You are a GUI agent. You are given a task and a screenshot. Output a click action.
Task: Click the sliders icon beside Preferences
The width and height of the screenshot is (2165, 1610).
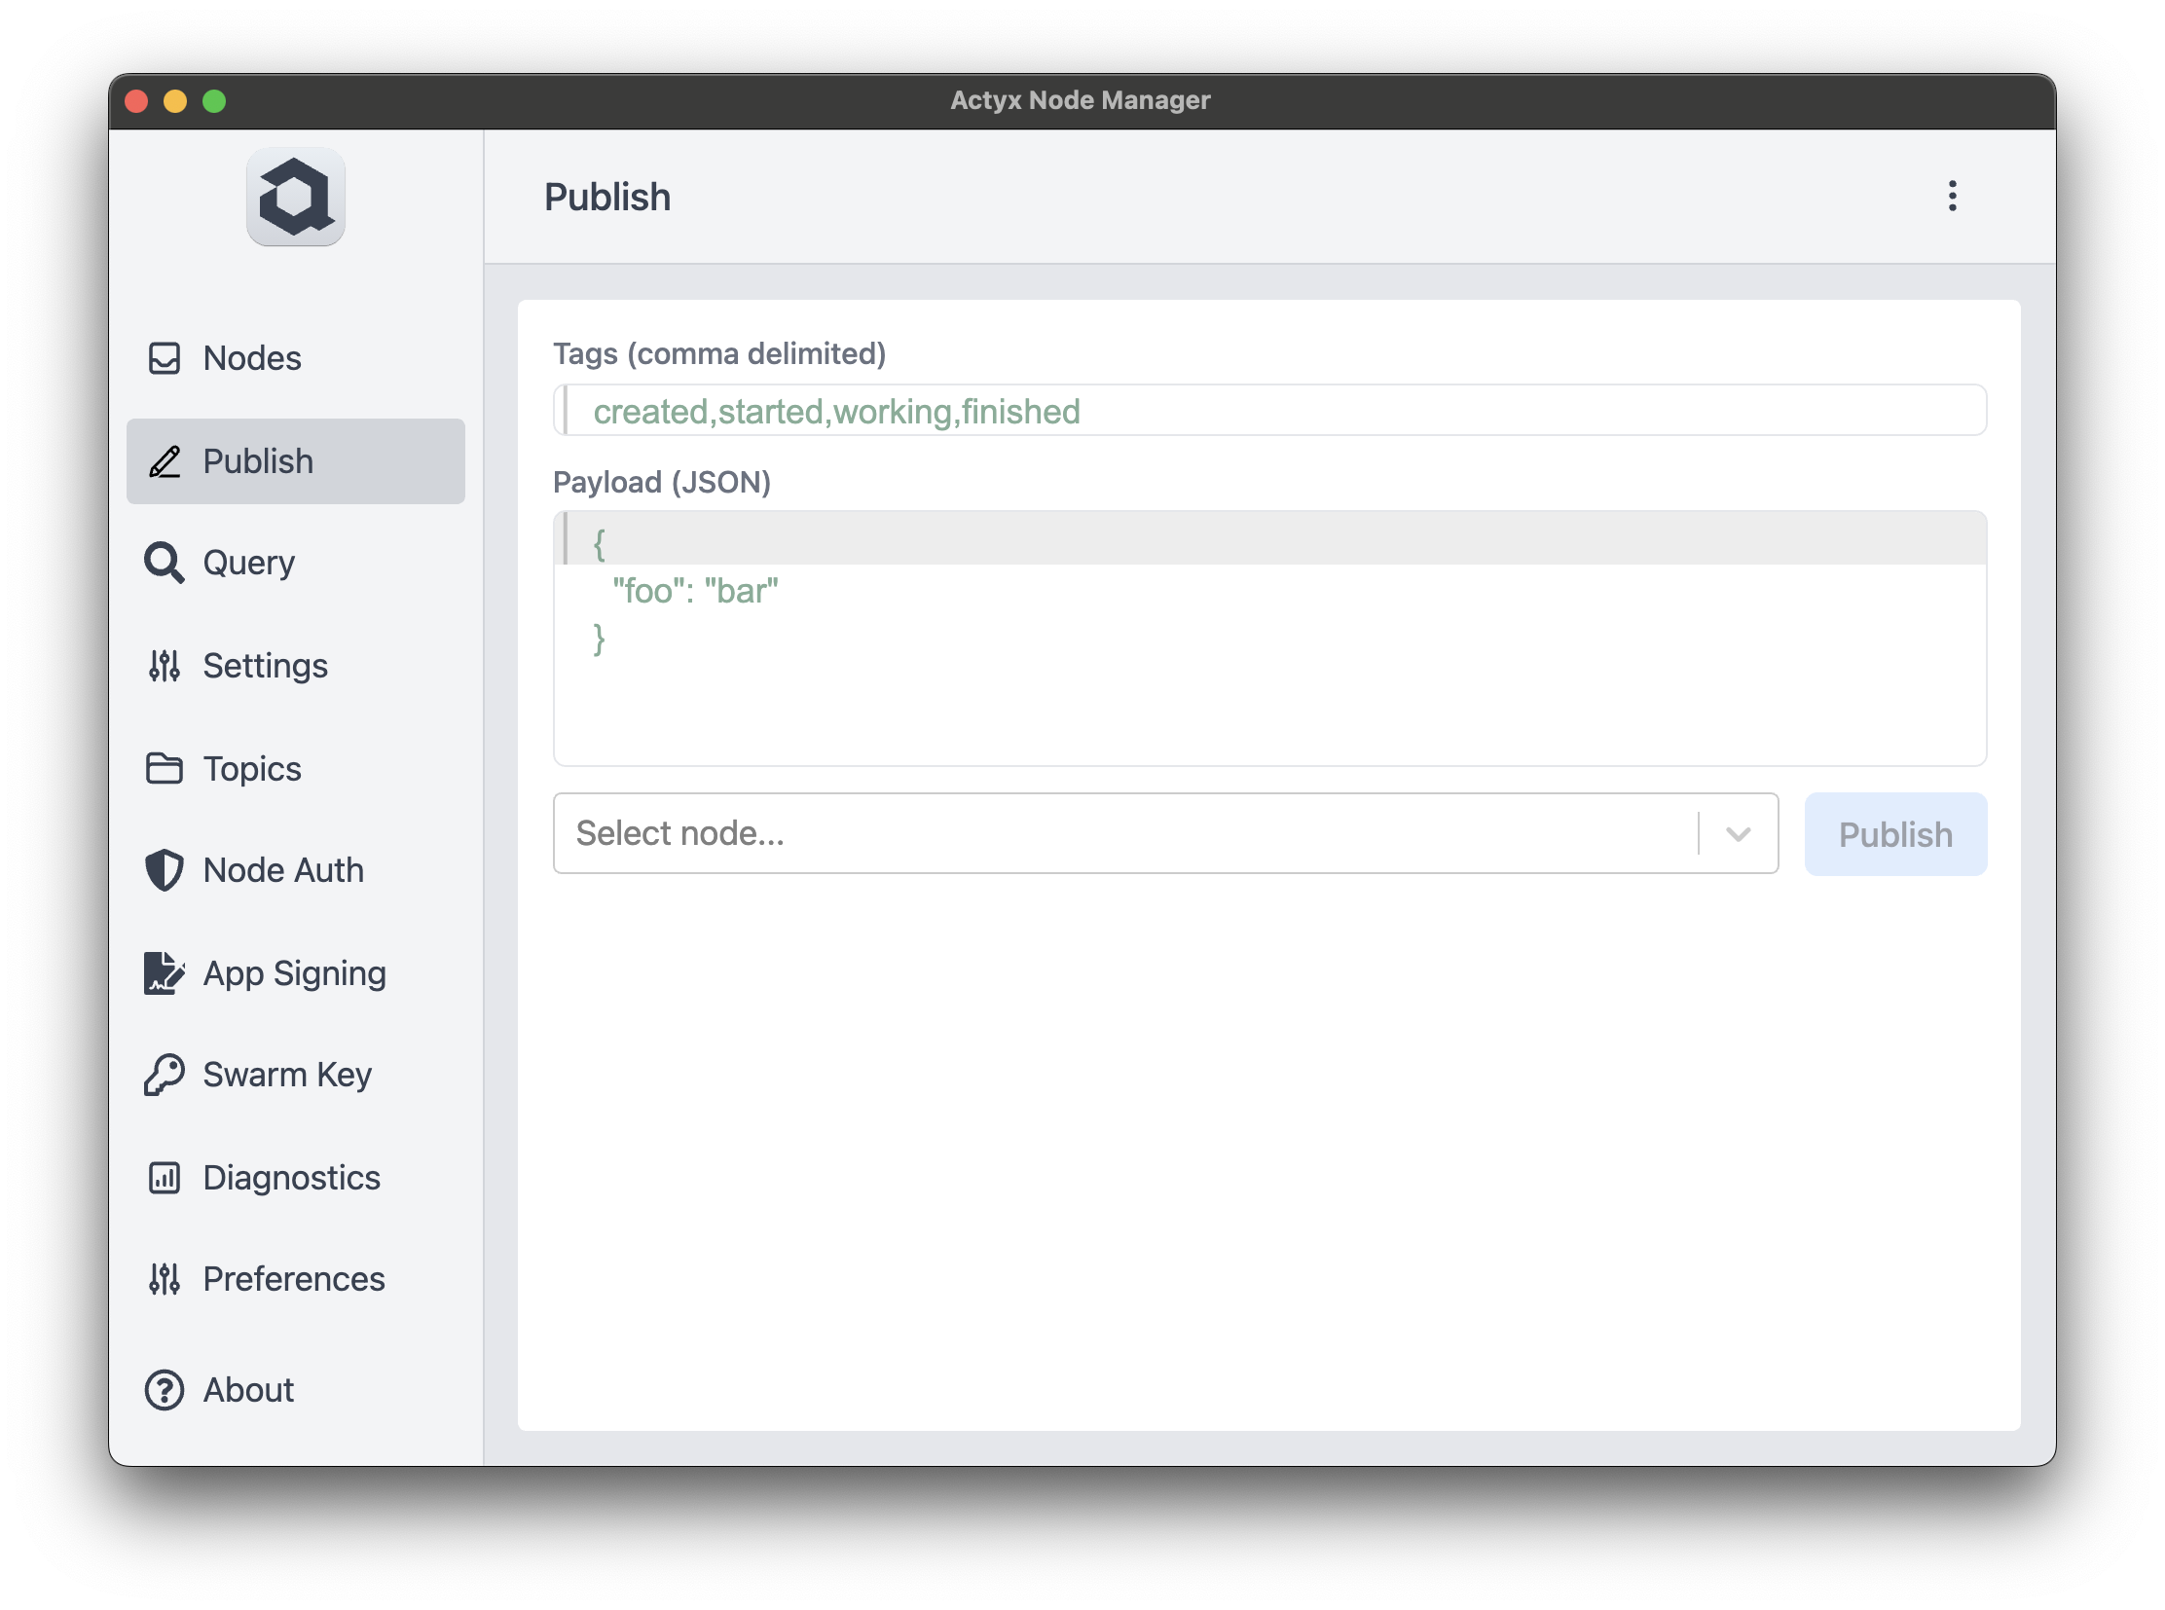pos(164,1279)
